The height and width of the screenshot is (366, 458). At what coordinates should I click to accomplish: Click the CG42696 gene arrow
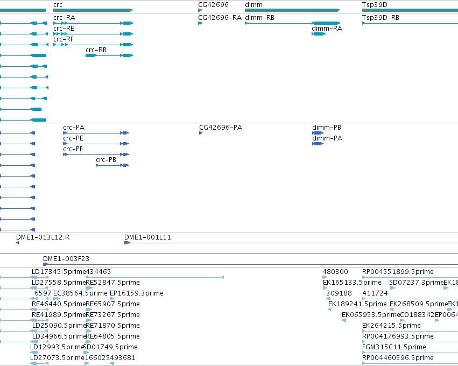200,10
